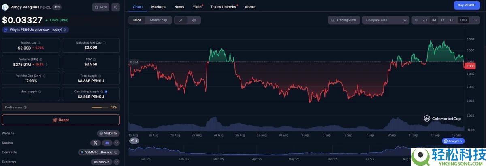The image size is (486, 166).
Task: Click the CoinMarketCap logo on chart
Action: 442,118
